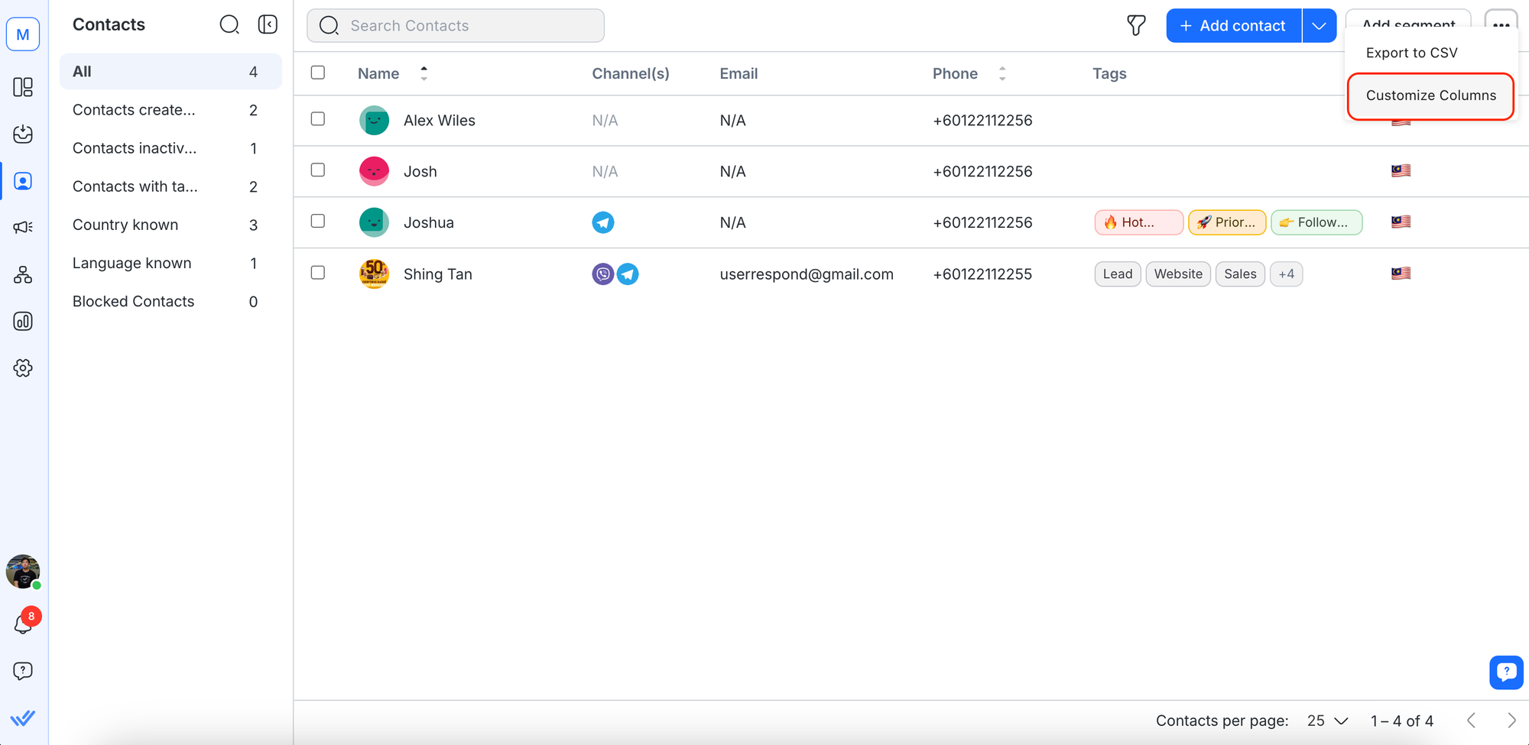Click the Add contact button

coord(1232,26)
